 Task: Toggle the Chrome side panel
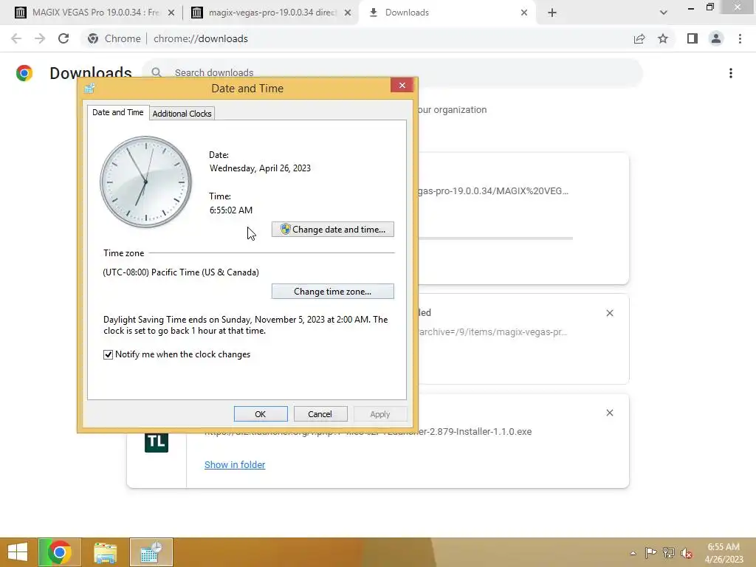[x=693, y=38]
